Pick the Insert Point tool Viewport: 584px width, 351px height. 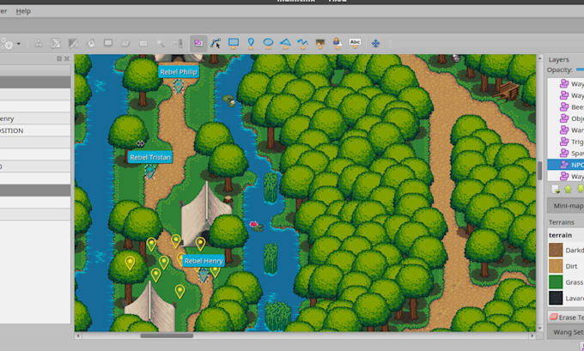click(251, 44)
